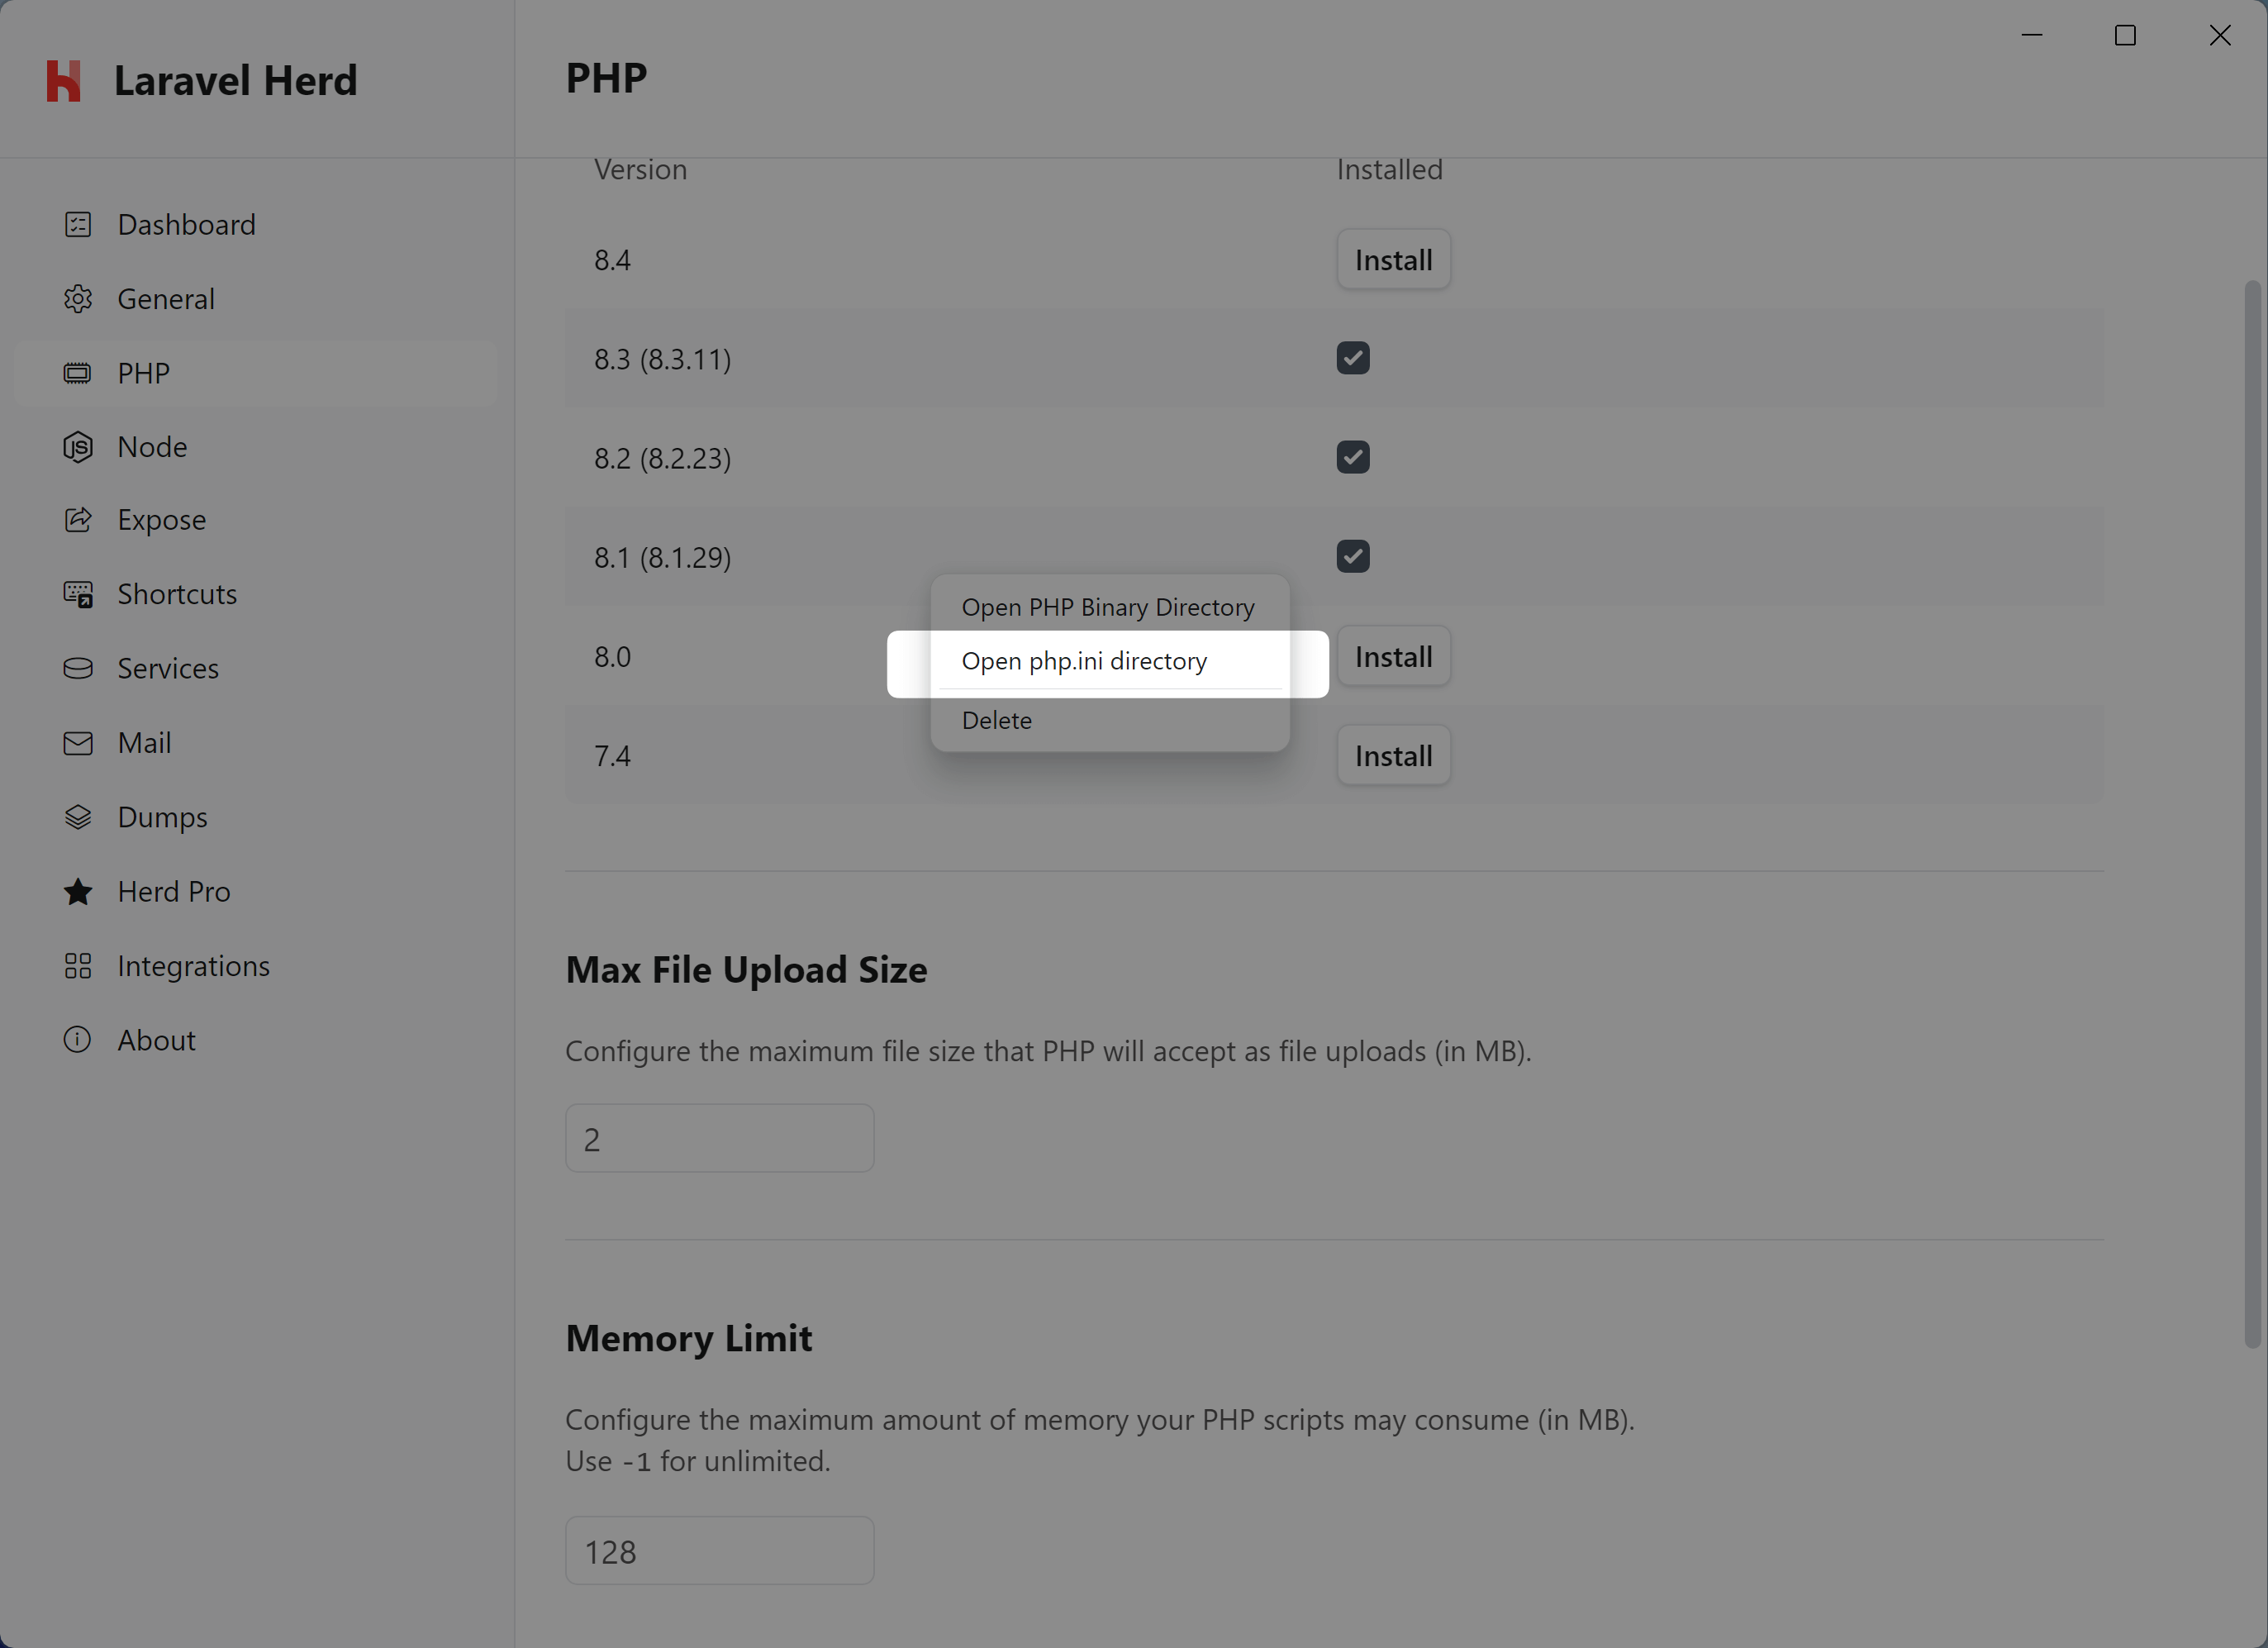Toggle the PHP 8.3 installed checkbox
Image resolution: width=2268 pixels, height=1648 pixels.
pyautogui.click(x=1353, y=357)
